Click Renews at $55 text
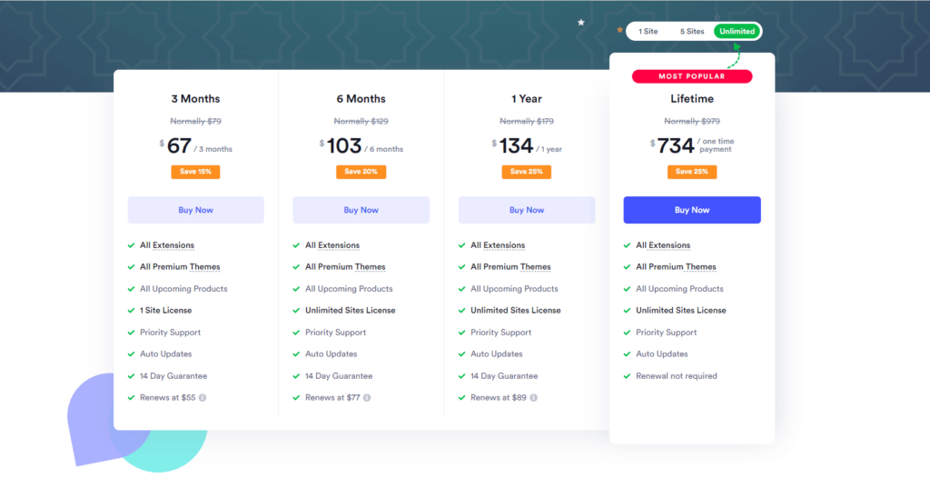Image resolution: width=930 pixels, height=488 pixels. coord(167,398)
